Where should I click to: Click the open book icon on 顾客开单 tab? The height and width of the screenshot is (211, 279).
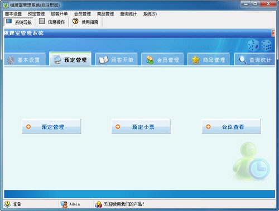point(104,60)
